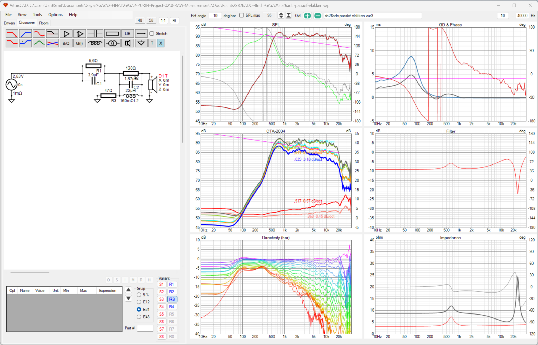Screen dimensions: 538x345
Task: Store variant to slot S5
Action: [162, 314]
